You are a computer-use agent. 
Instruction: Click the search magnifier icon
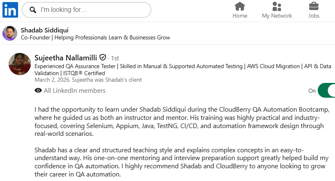(32, 10)
